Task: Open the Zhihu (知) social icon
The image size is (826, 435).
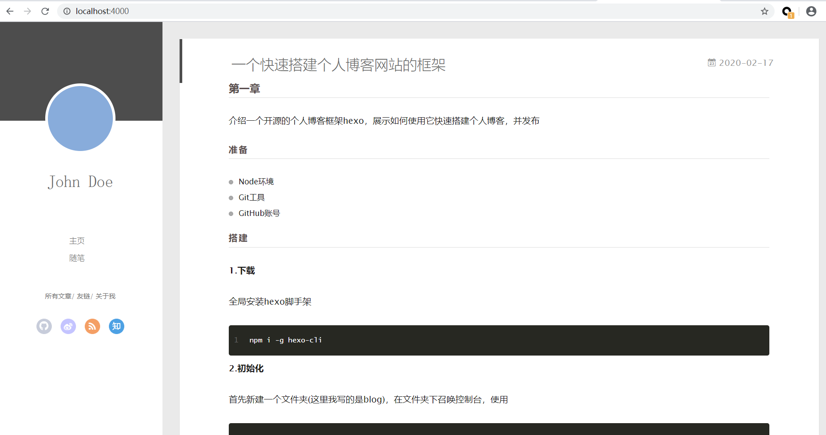Action: coord(116,326)
